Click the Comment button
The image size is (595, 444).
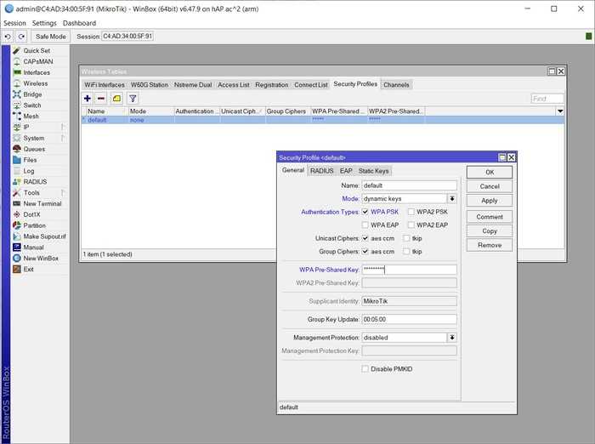pos(490,217)
